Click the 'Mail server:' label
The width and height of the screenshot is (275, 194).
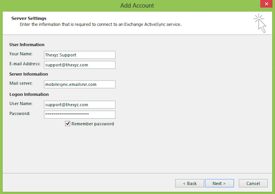[x=20, y=83]
